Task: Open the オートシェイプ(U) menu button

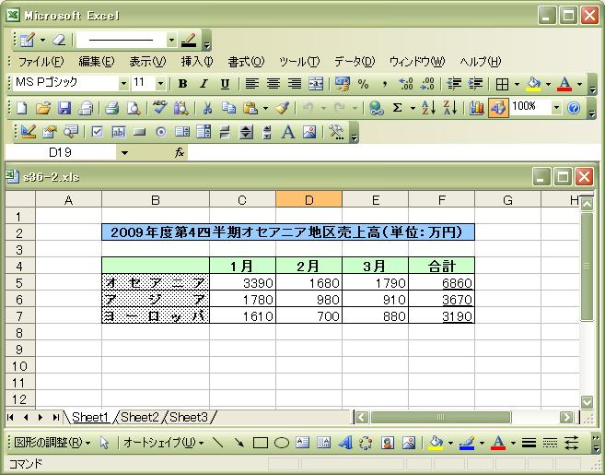Action: coord(163,443)
